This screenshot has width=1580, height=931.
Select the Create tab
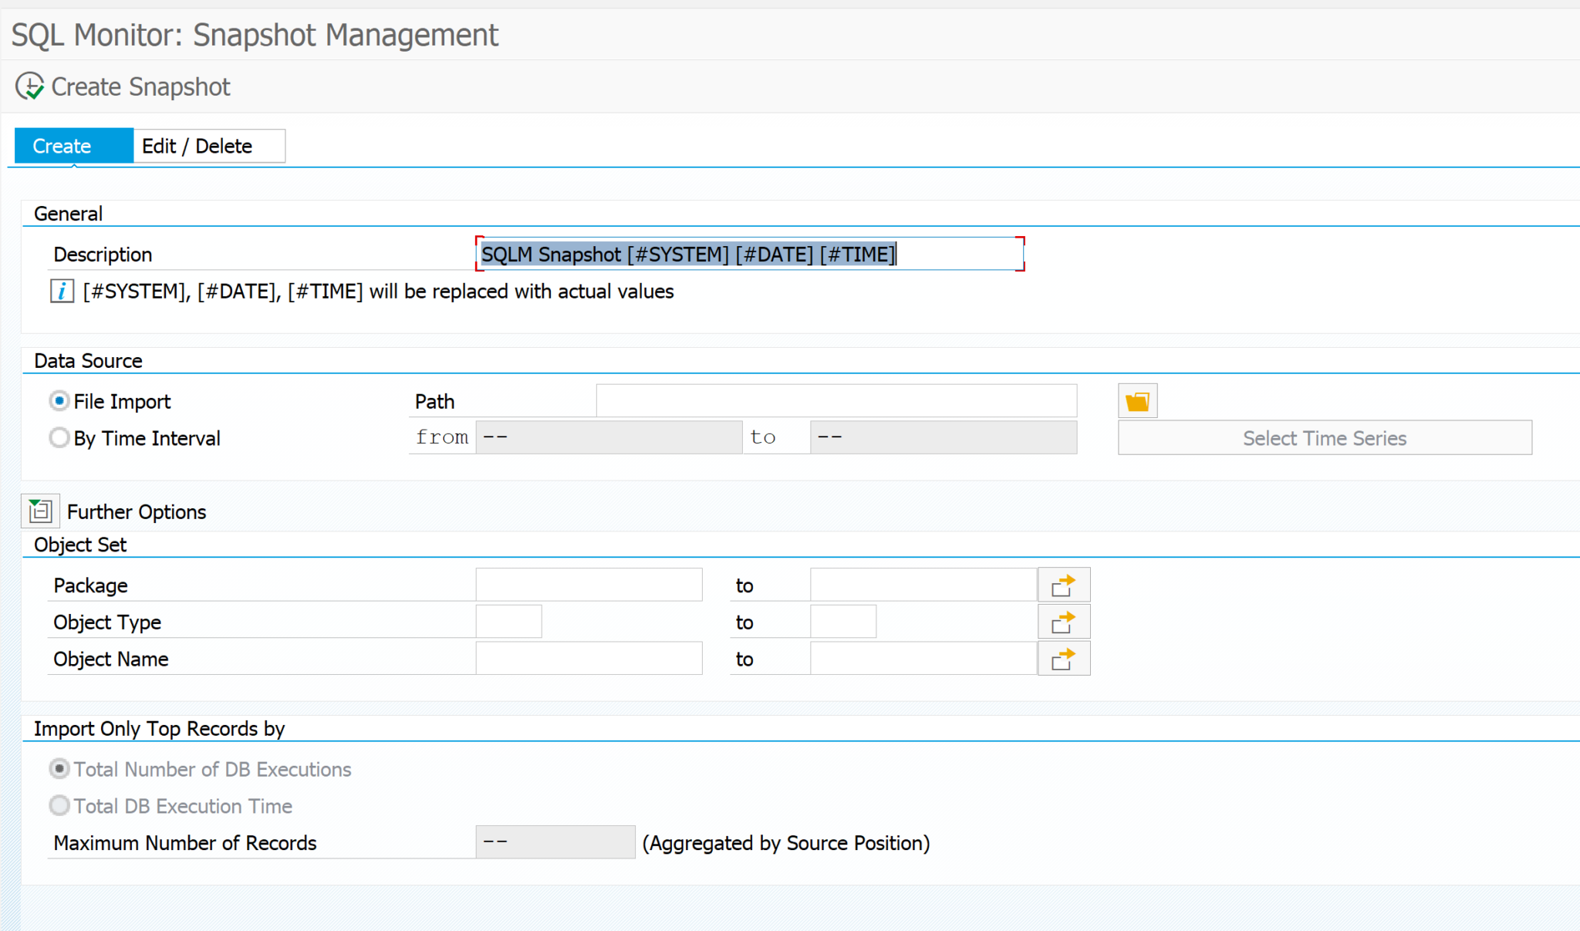pos(61,146)
